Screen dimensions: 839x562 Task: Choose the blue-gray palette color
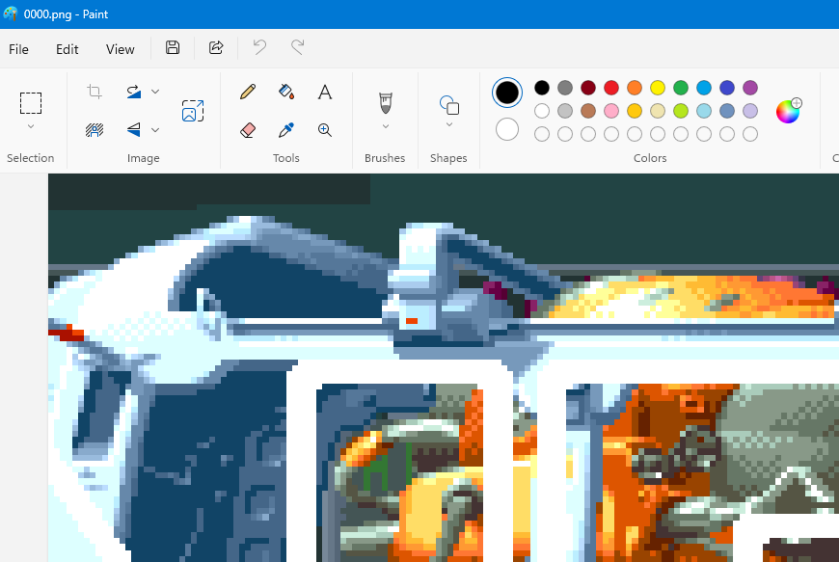click(727, 111)
